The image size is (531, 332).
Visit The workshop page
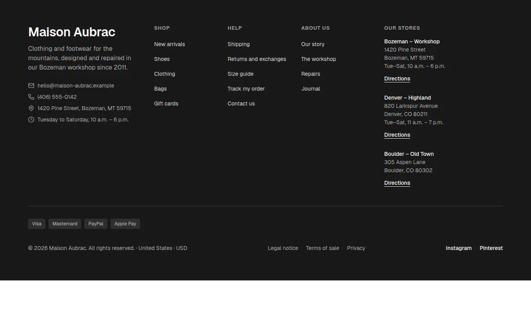tap(319, 59)
